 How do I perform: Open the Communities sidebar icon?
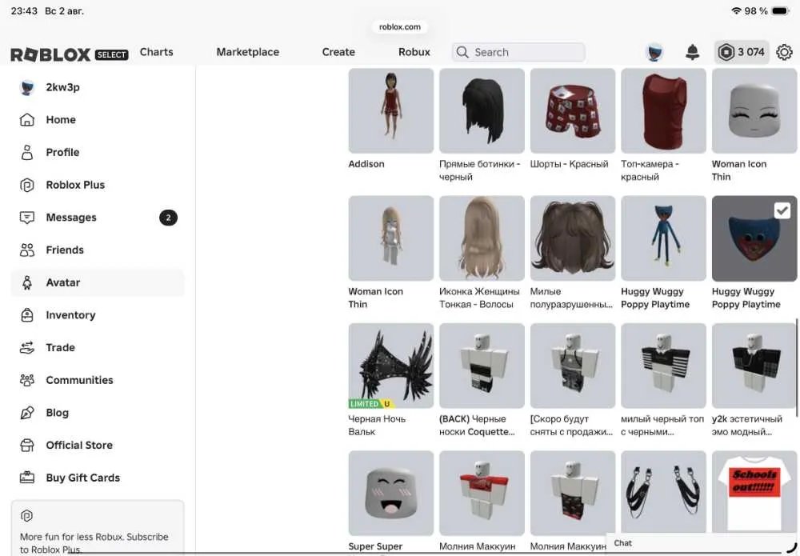click(27, 380)
